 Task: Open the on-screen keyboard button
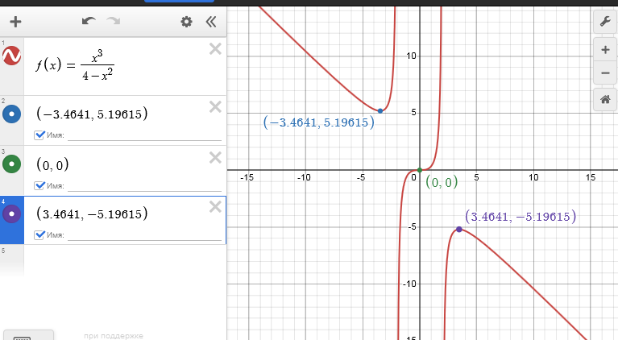point(28,336)
